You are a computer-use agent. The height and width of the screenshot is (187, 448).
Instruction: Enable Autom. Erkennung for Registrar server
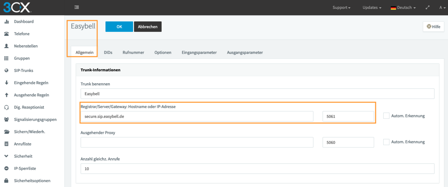pos(386,116)
